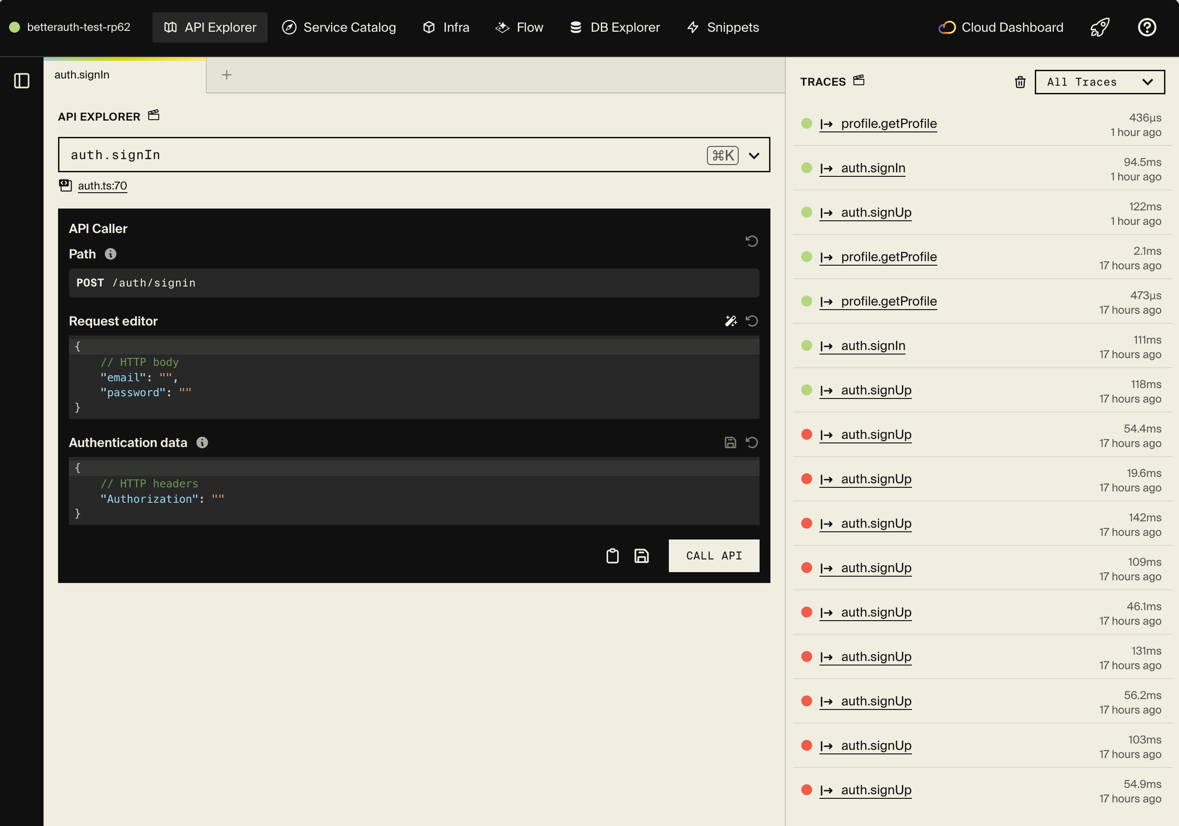
Task: Reset the Request editor contents
Action: [x=752, y=321]
